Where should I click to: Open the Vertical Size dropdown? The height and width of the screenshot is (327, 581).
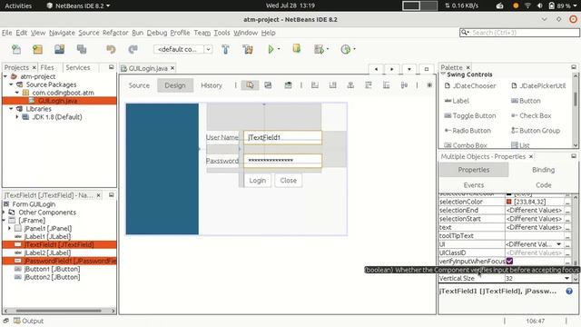[566, 278]
